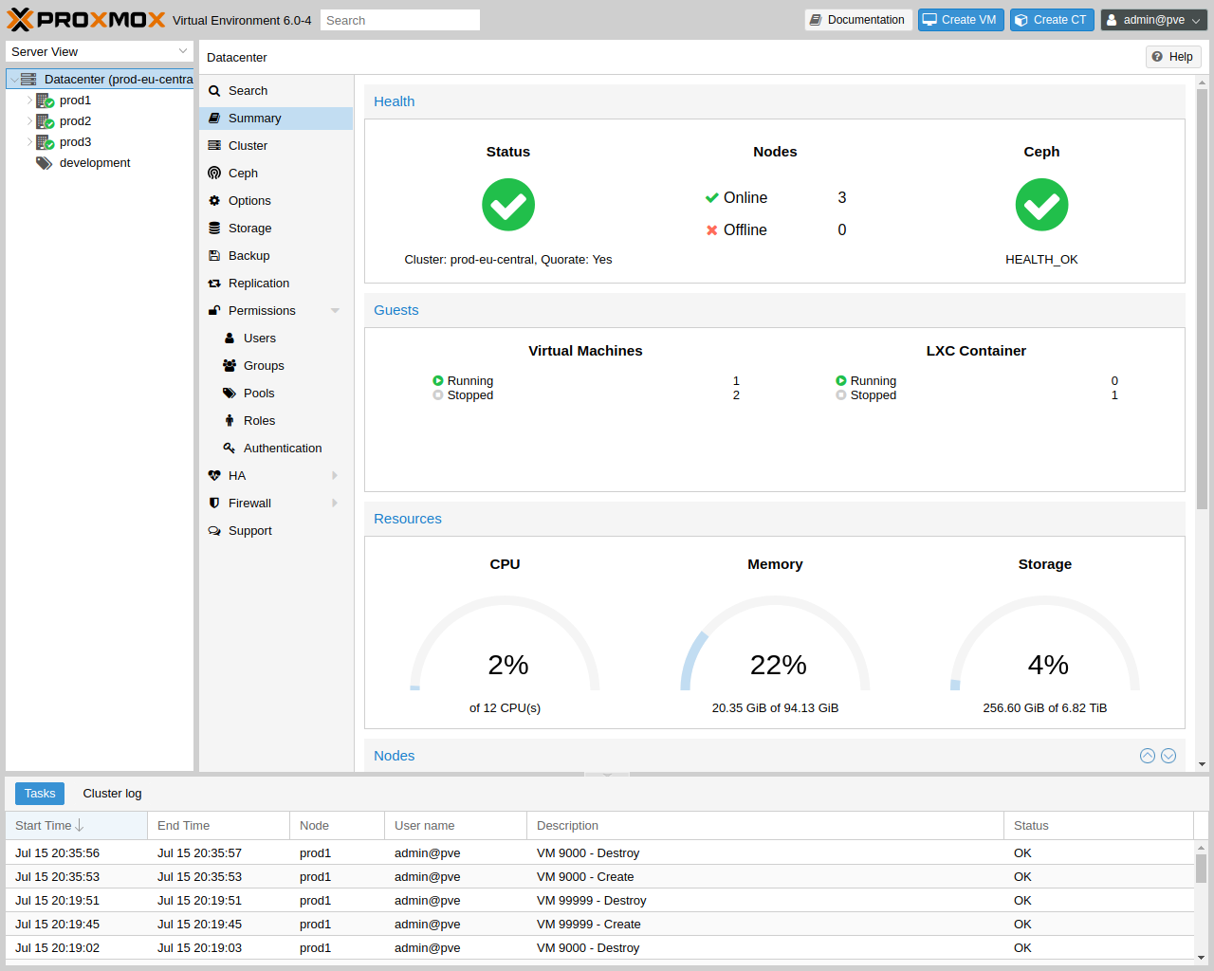Viewport: 1214px width, 971px height.
Task: Open the admin@pve user menu
Action: point(1153,19)
